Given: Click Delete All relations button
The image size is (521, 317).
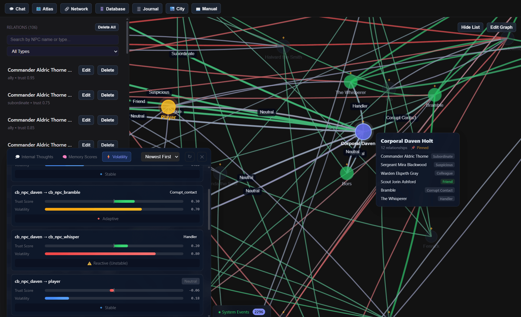Looking at the screenshot, I should [107, 27].
